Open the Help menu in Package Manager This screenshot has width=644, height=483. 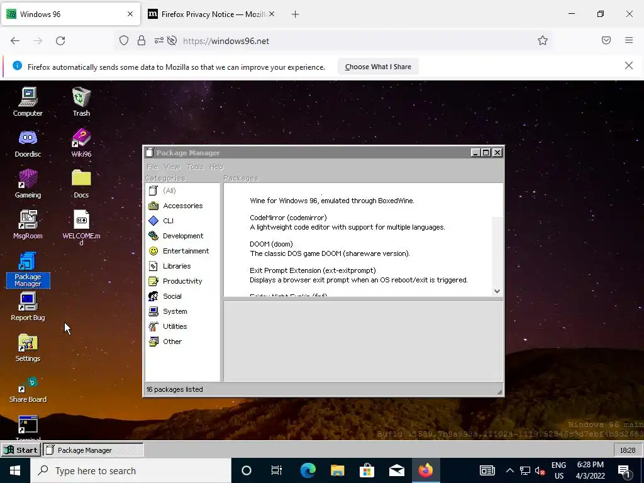(216, 167)
